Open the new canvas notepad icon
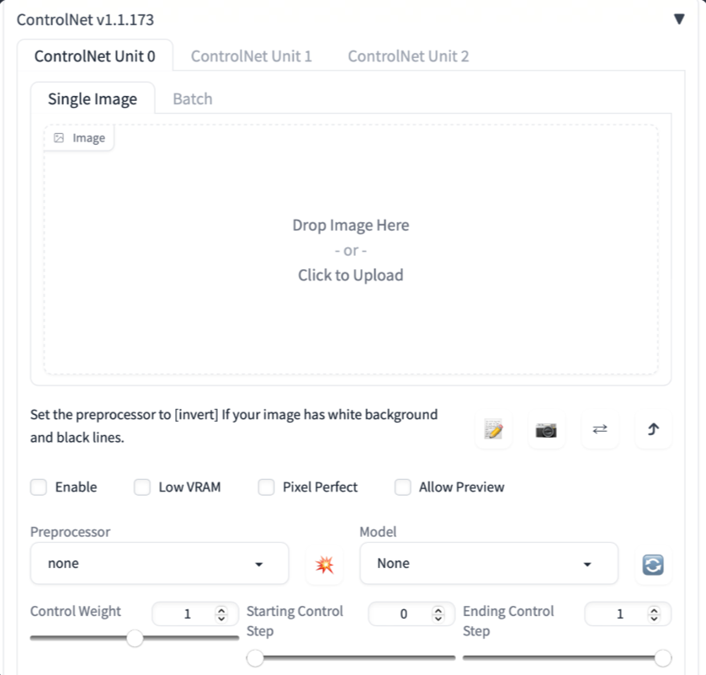Screen dimensions: 706x675 click(x=493, y=429)
